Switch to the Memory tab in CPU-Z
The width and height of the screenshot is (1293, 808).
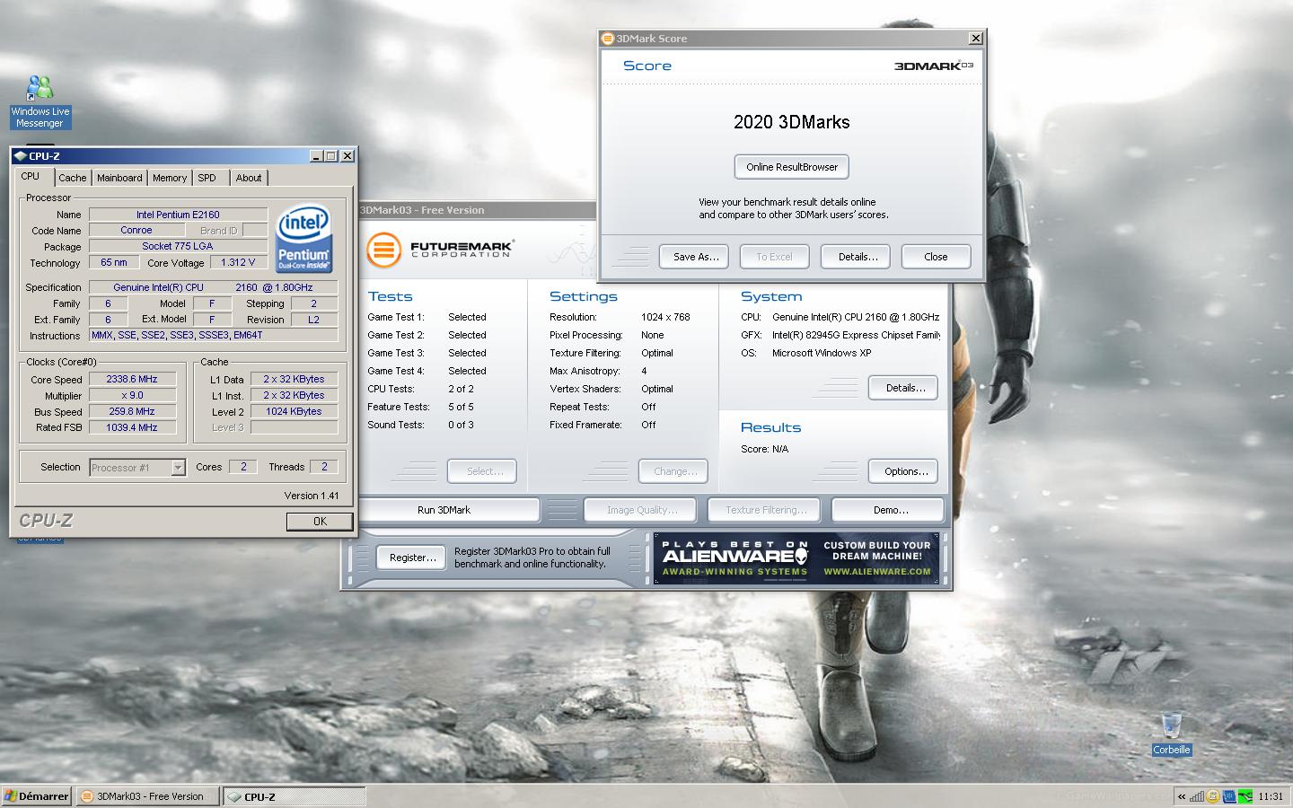170,178
